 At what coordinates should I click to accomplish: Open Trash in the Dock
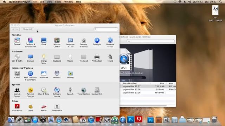pos(214,120)
